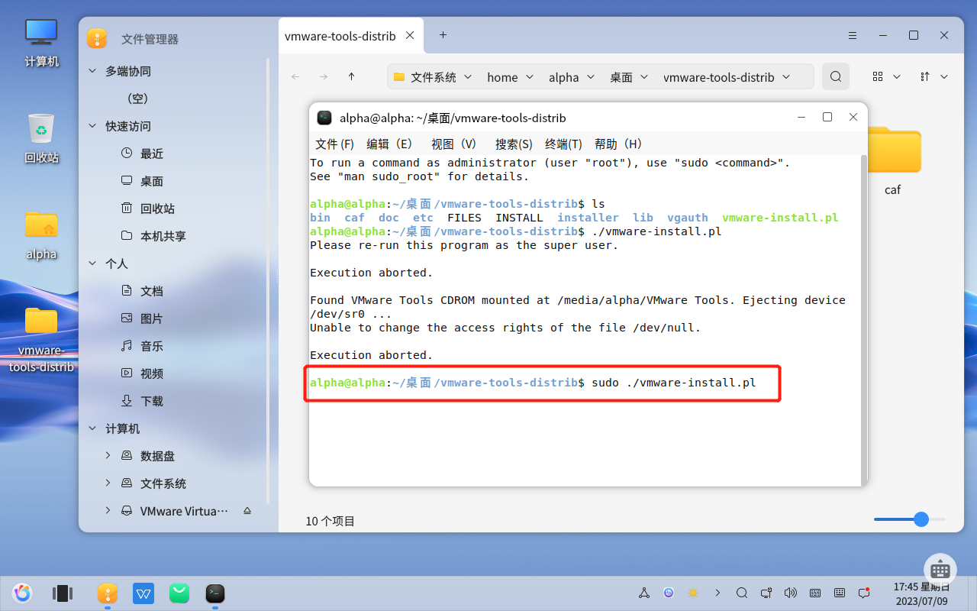Viewport: 977px width, 611px height.
Task: Open the file manager search
Action: pyautogui.click(x=836, y=76)
